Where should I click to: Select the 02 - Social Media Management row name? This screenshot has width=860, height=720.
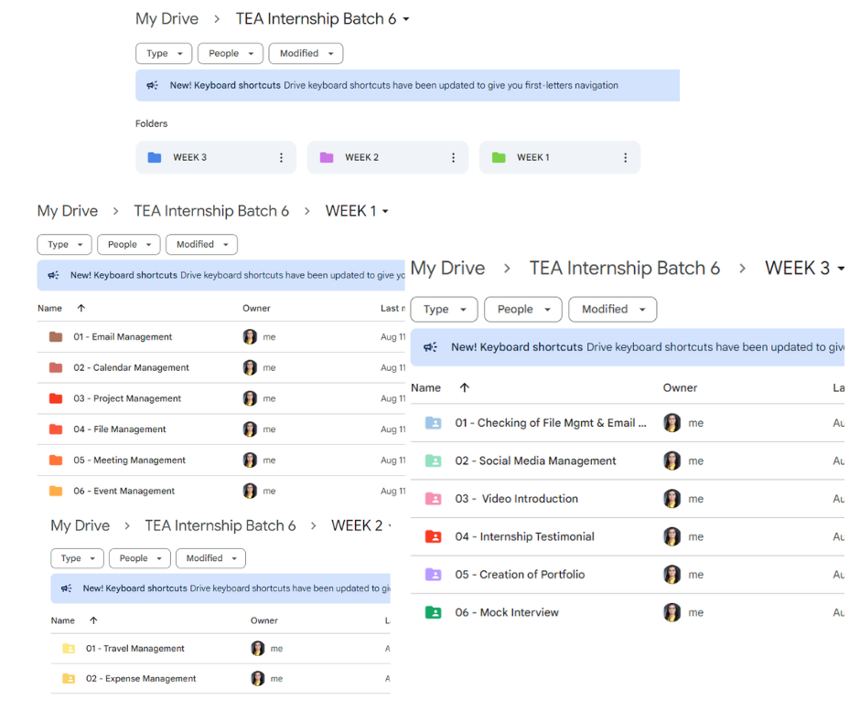[535, 461]
